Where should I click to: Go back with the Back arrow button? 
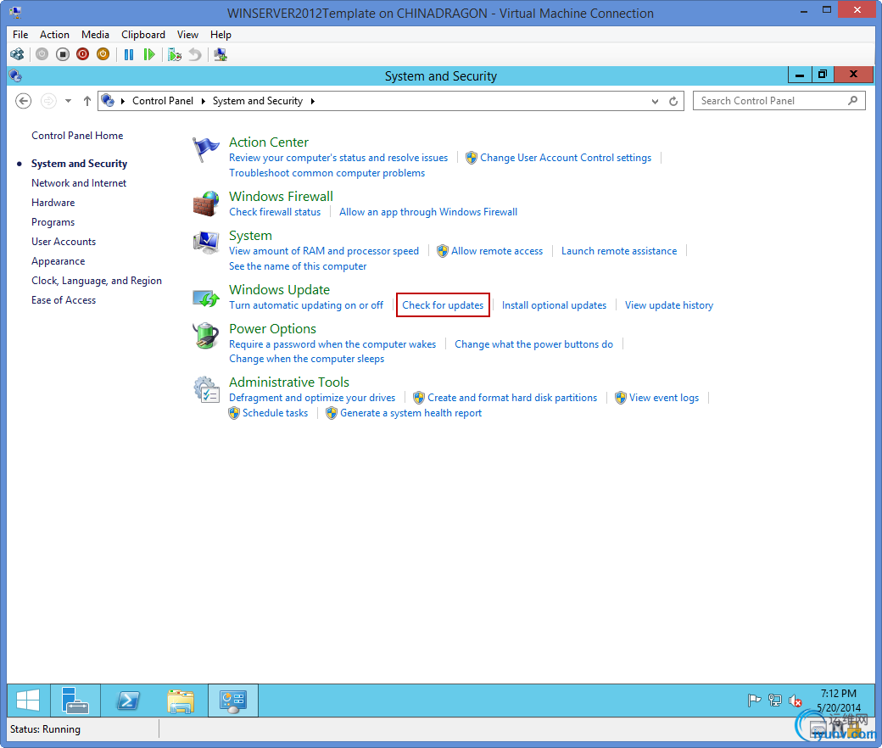23,101
